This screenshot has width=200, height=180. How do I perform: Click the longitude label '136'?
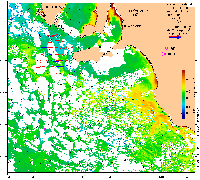pos(59,177)
